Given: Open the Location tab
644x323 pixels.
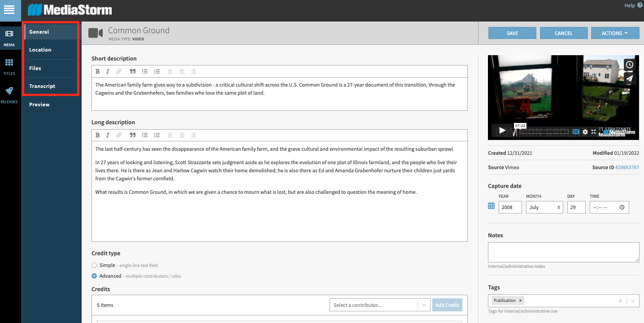Looking at the screenshot, I should coord(40,49).
